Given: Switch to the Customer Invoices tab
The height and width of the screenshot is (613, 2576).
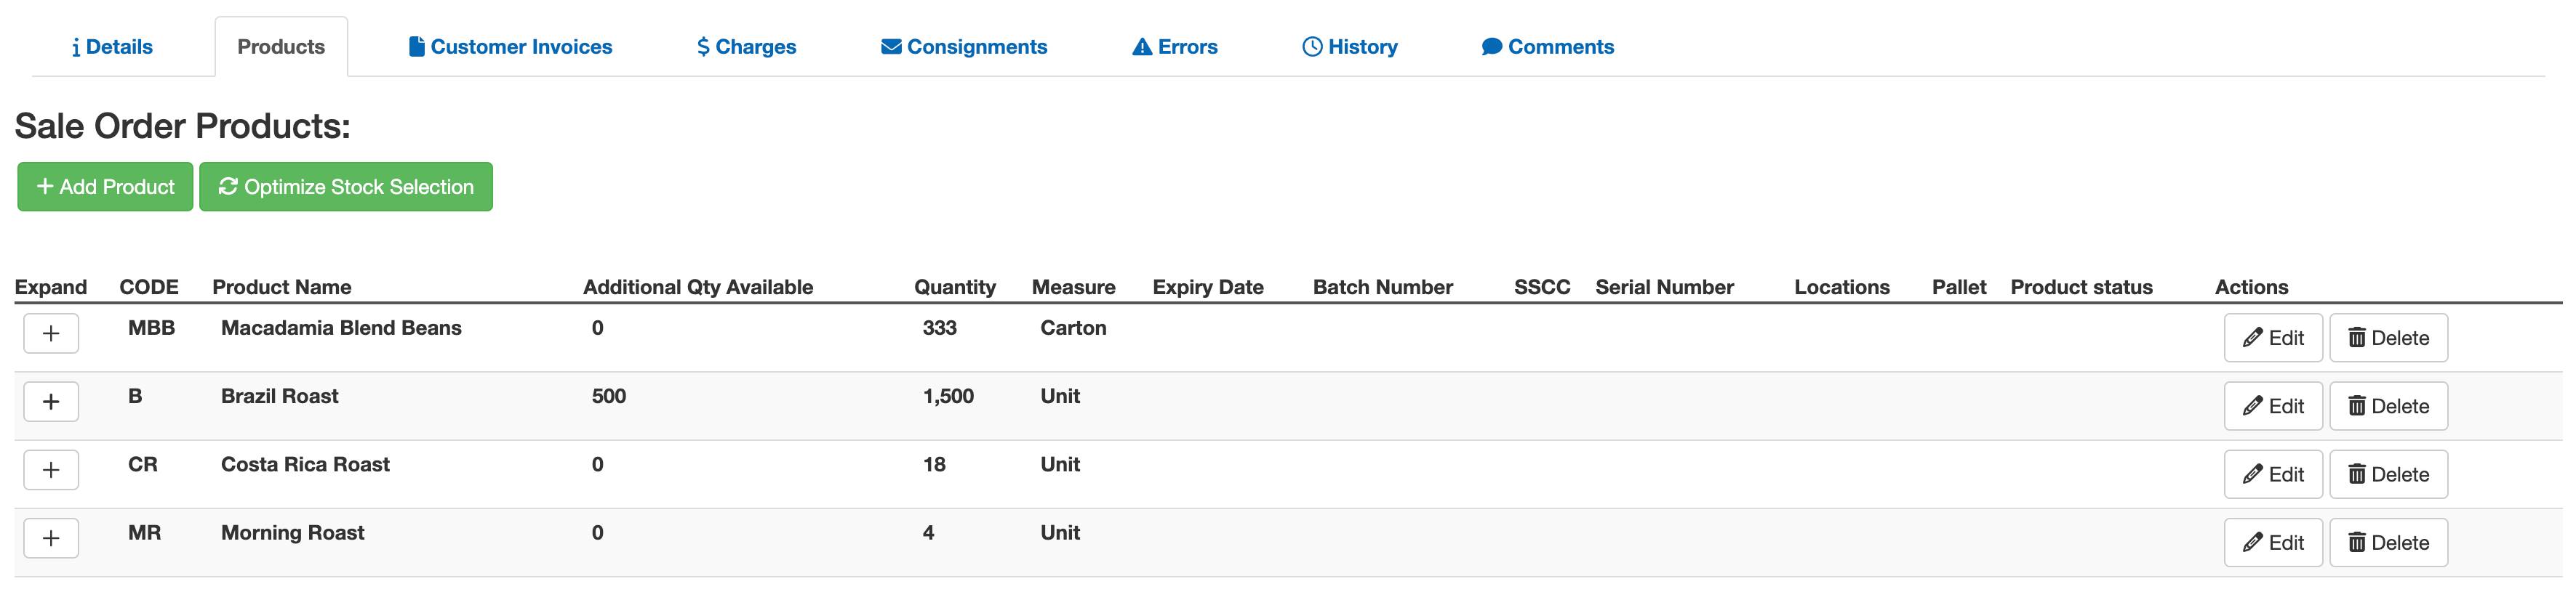Looking at the screenshot, I should (x=510, y=47).
